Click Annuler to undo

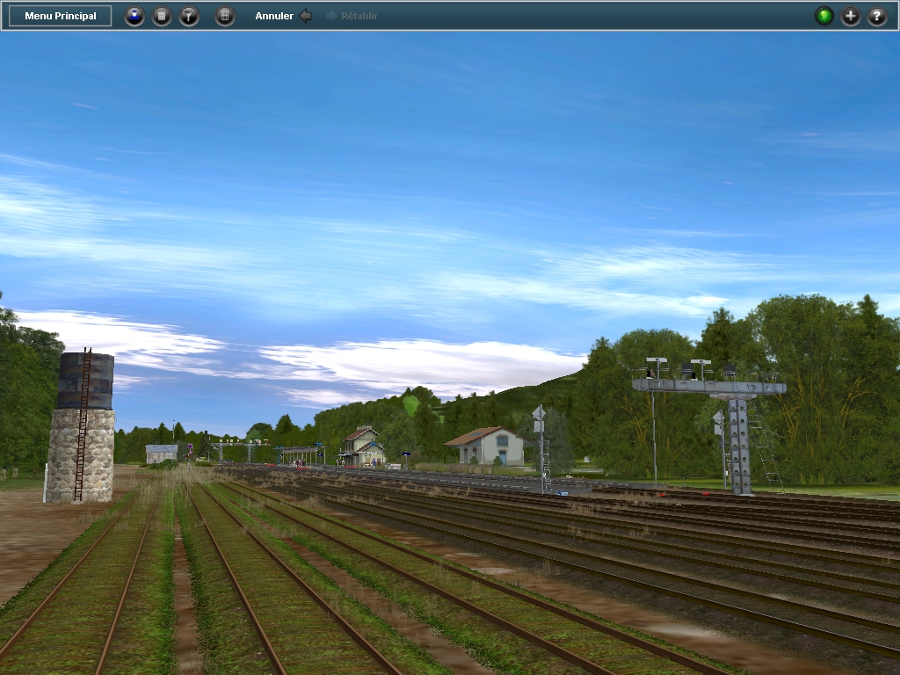click(x=274, y=16)
